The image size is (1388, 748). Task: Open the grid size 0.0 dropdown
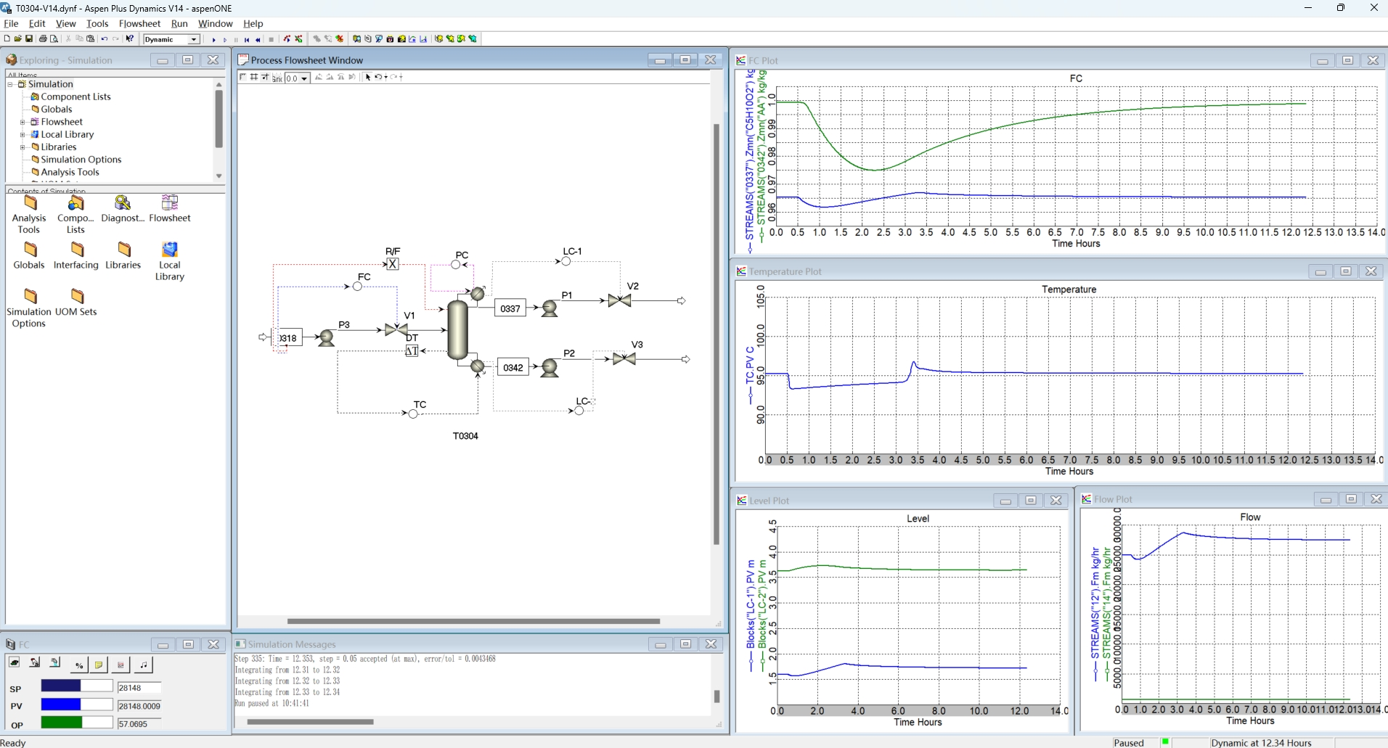[x=305, y=78]
